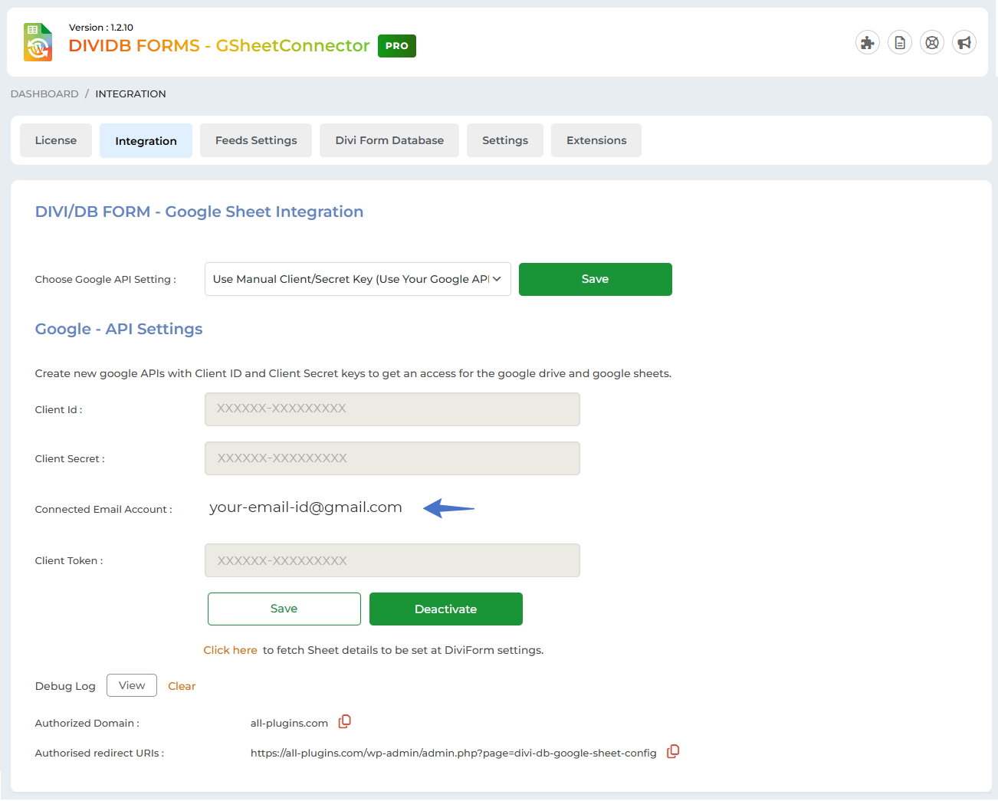Switch to the License tab

click(56, 140)
